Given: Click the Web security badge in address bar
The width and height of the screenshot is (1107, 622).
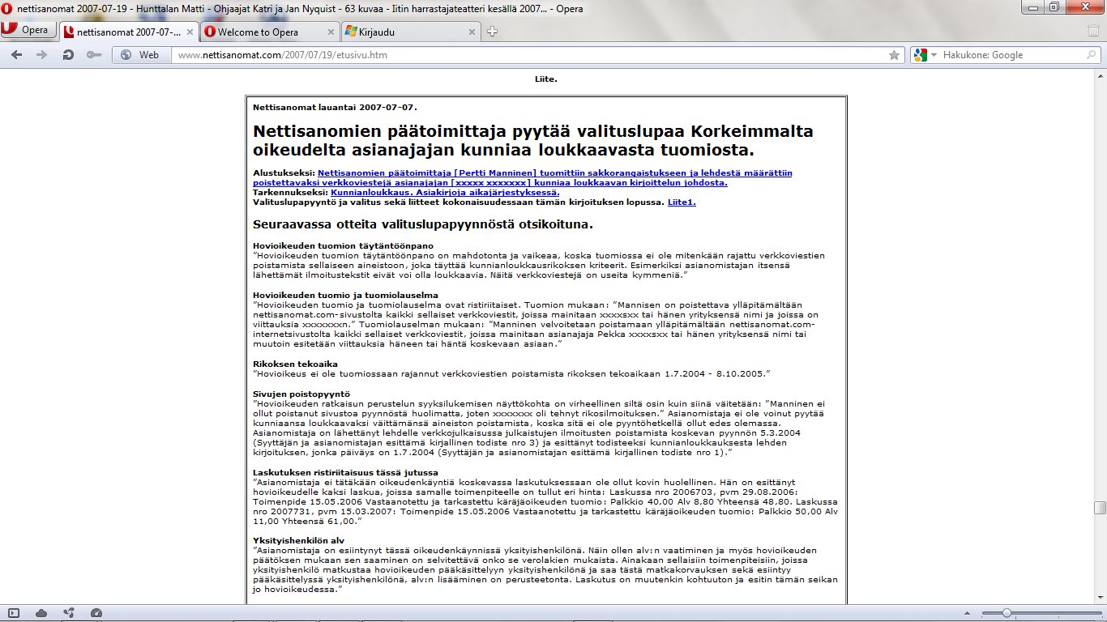Looking at the screenshot, I should pyautogui.click(x=139, y=55).
